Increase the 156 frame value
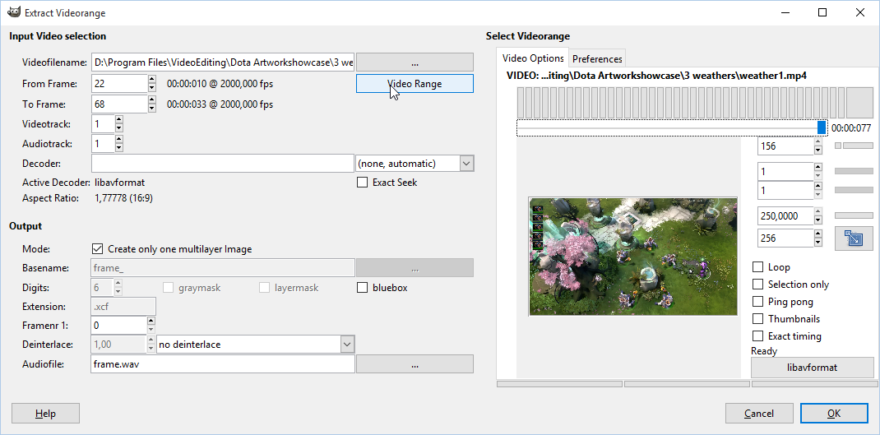The width and height of the screenshot is (880, 435). [818, 142]
